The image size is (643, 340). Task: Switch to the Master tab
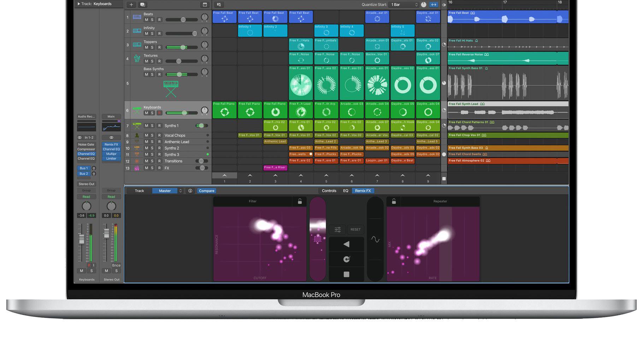coord(165,191)
